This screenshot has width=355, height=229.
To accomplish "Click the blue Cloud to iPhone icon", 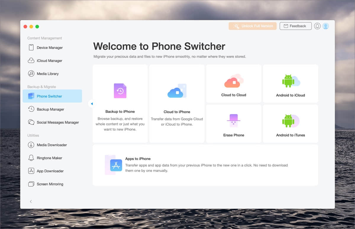I will (177, 91).
